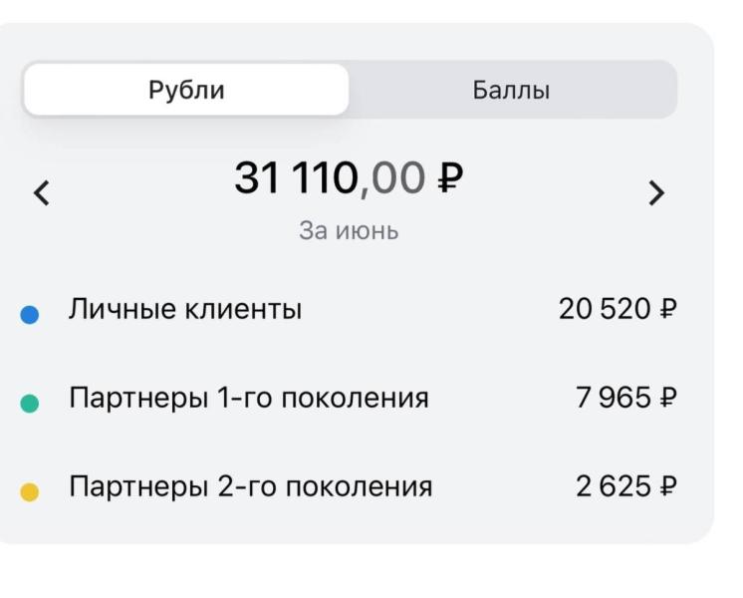
Task: Click ruble sign next to 20 520
Action: pos(668,309)
